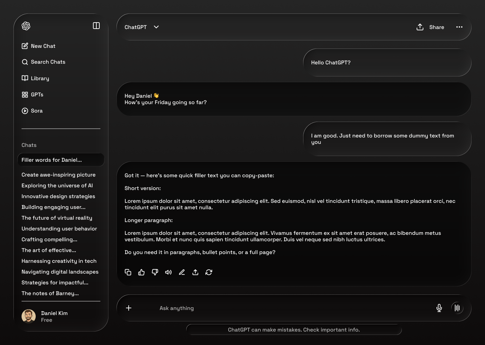Image resolution: width=485 pixels, height=345 pixels.
Task: Expand the ChatGPT model dropdown chevron
Action: click(156, 27)
